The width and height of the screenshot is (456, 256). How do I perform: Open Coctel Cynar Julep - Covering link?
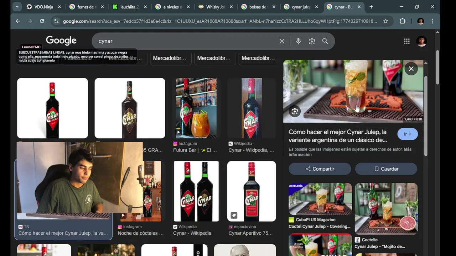click(320, 226)
